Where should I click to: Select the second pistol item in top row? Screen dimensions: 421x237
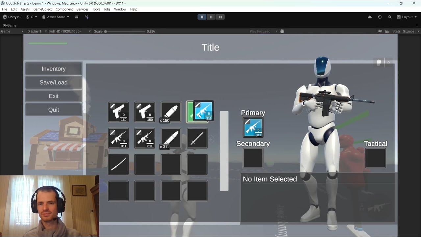pos(145,112)
